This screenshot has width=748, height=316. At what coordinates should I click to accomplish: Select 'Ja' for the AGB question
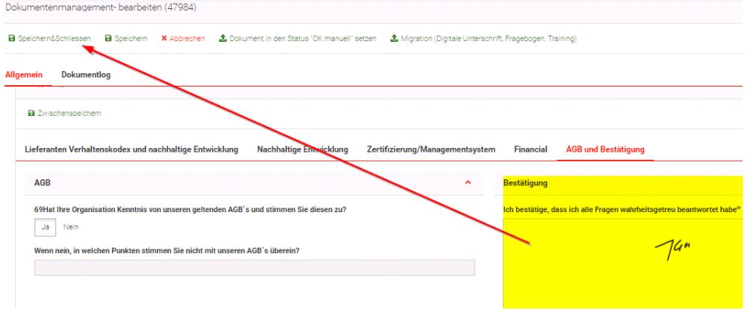coord(44,227)
